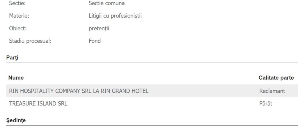Viewport: 298px width, 131px height.
Task: Click the Pârât role cell
Action: click(266, 103)
